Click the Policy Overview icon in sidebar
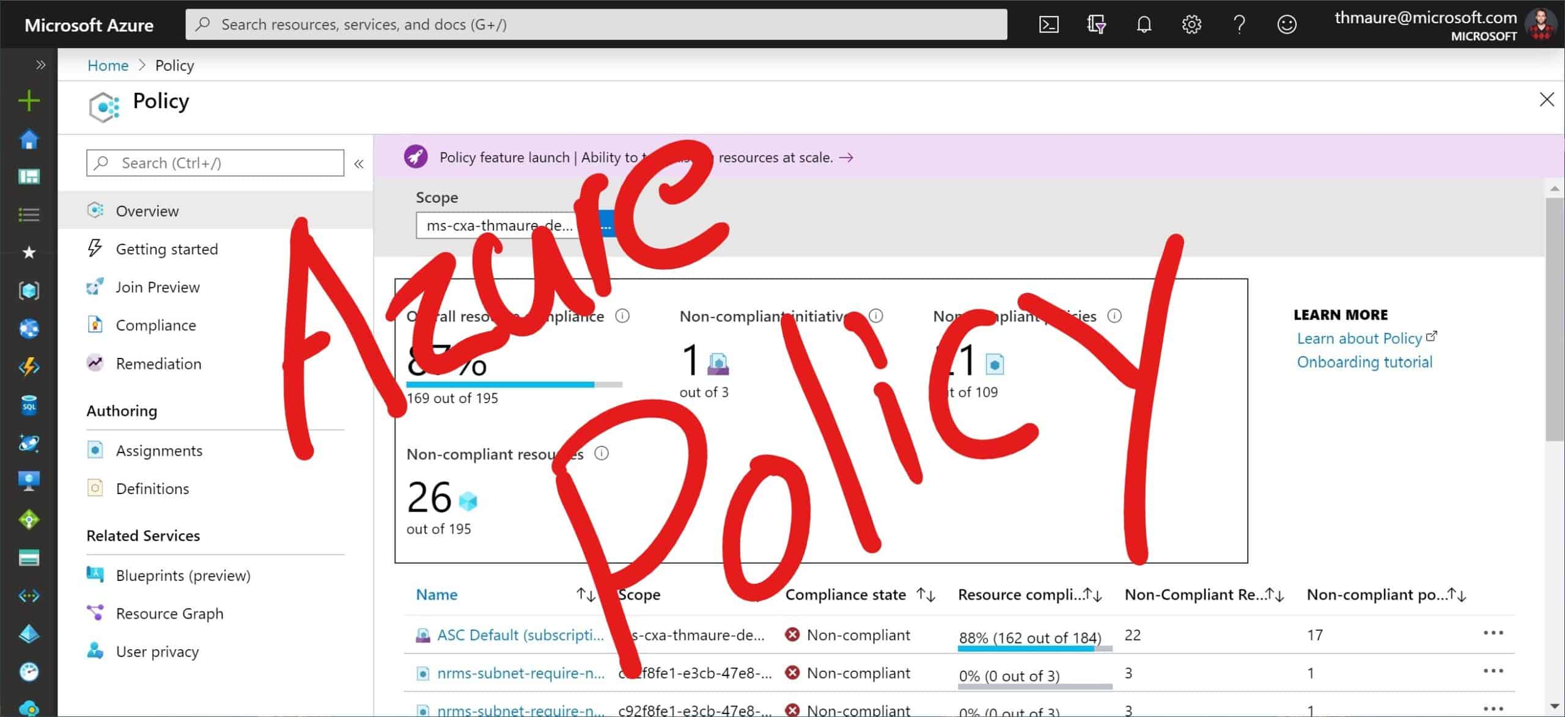The image size is (1565, 717). click(x=96, y=209)
